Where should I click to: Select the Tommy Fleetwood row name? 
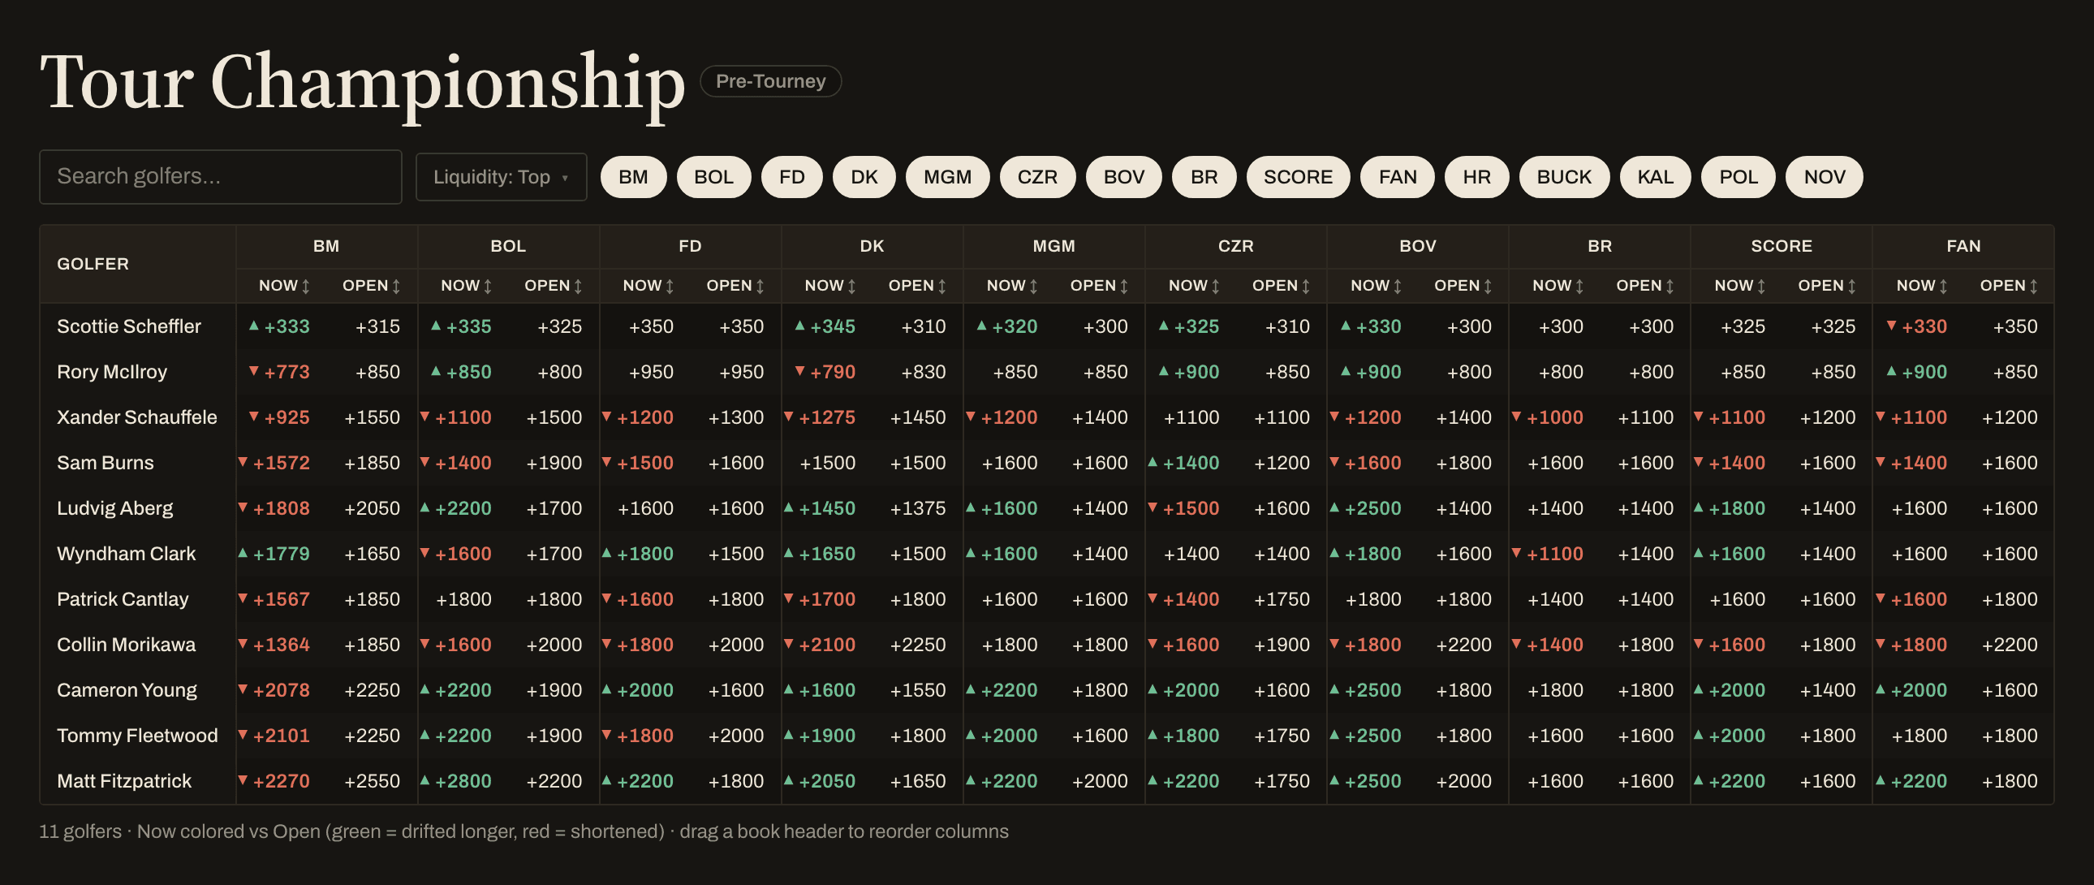coord(137,736)
